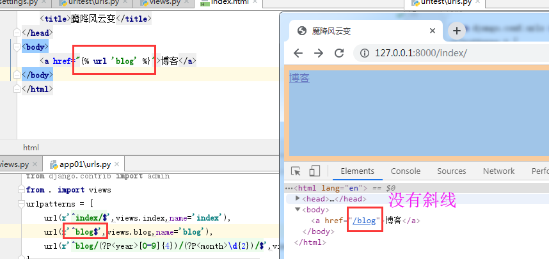Open the Sources panel in DevTools

pos(451,171)
